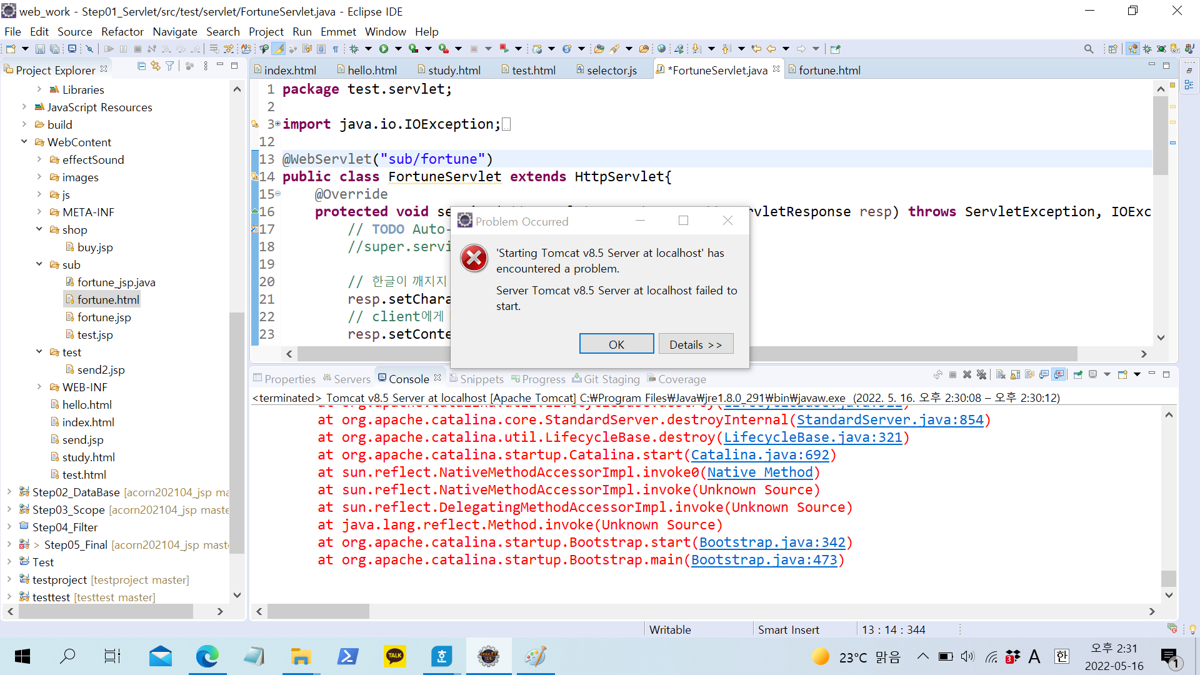
Task: Click the editor horizontal scrollbar thumb
Action: (687, 354)
